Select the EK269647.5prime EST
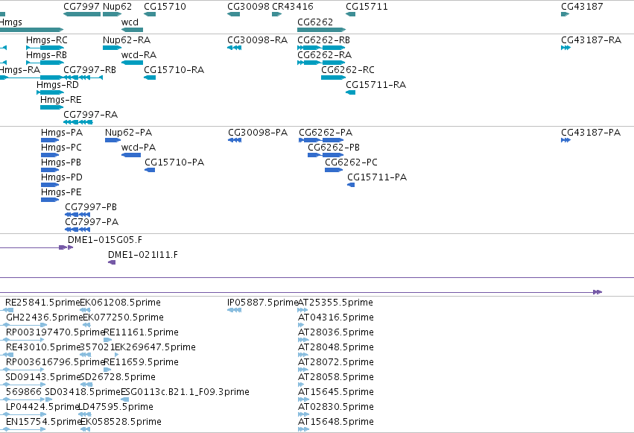The image size is (634, 433). [117, 355]
